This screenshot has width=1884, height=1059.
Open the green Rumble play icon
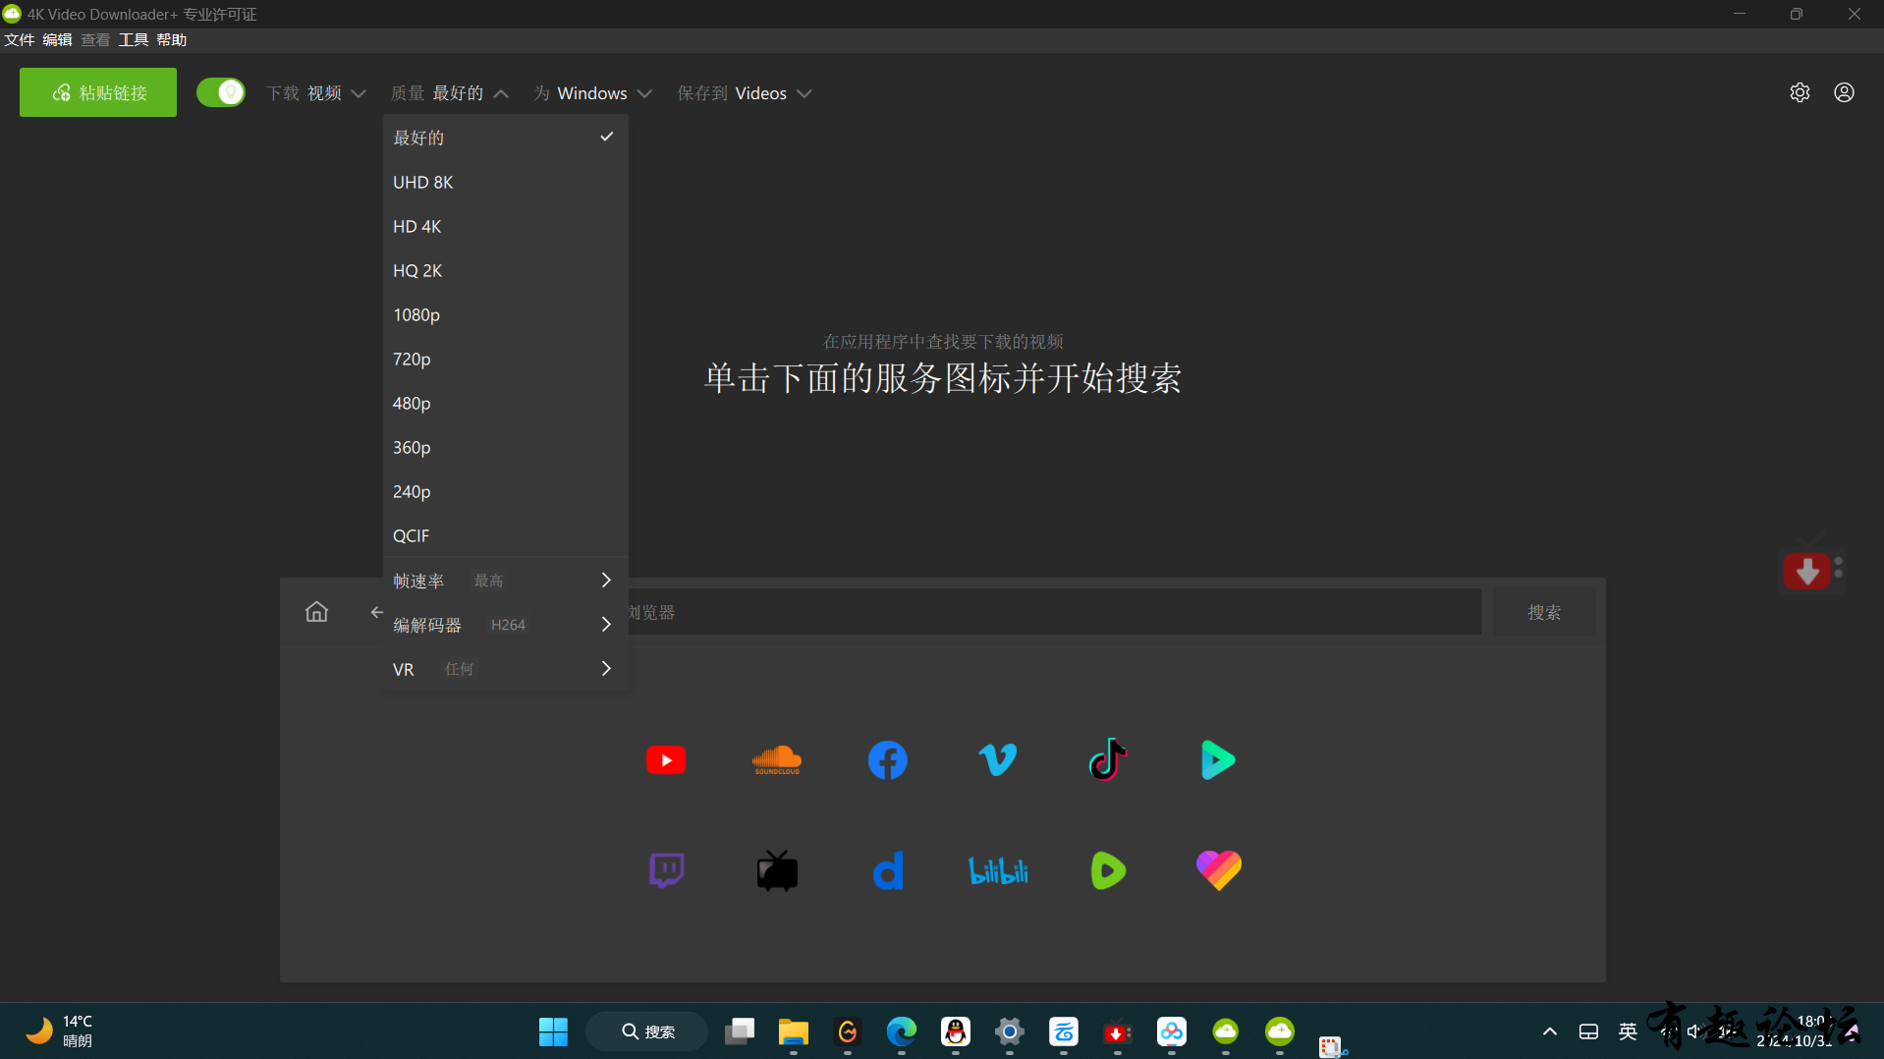(1108, 870)
